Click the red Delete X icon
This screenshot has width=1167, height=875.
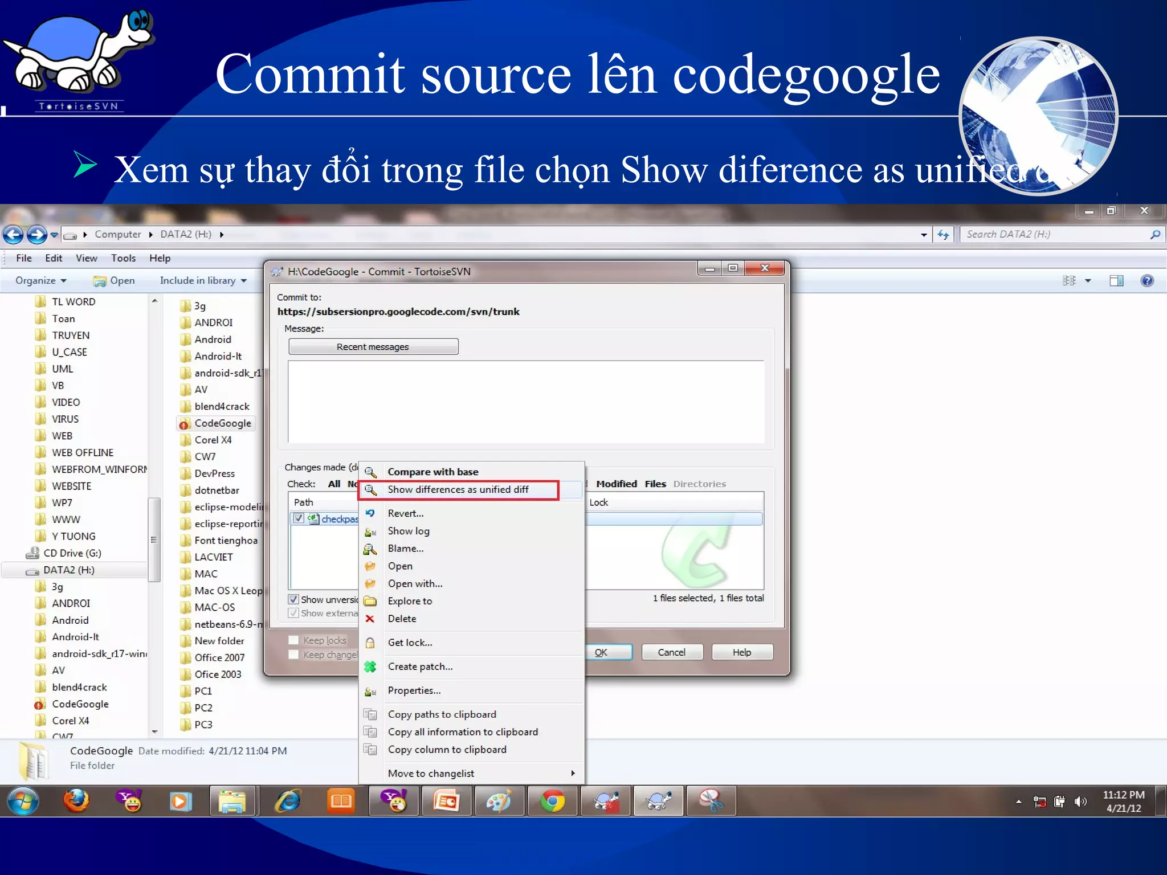tap(370, 619)
